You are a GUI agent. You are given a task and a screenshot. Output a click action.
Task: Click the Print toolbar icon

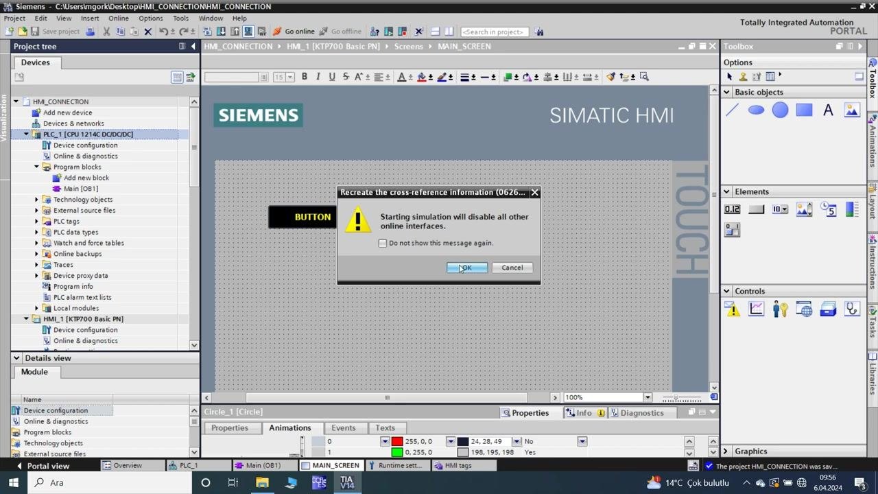point(90,32)
